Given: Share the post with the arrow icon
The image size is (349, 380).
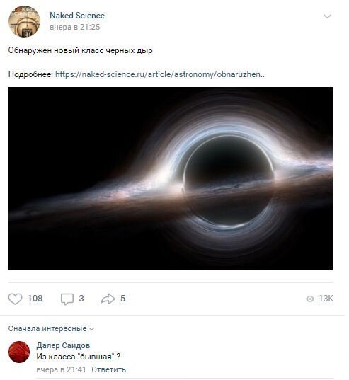Looking at the screenshot, I should click(x=108, y=299).
